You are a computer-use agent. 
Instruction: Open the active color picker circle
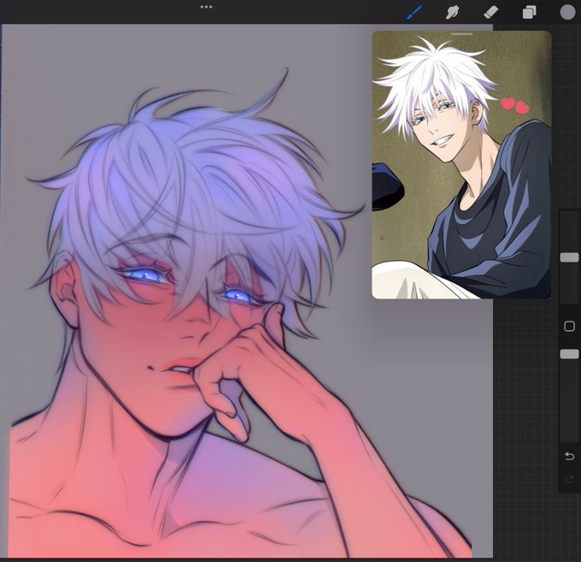(x=567, y=12)
